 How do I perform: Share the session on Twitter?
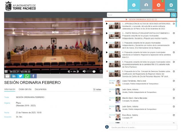pos(20,76)
